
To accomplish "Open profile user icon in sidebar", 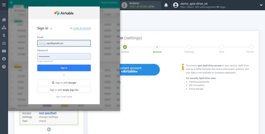I will pyautogui.click(x=4, y=59).
